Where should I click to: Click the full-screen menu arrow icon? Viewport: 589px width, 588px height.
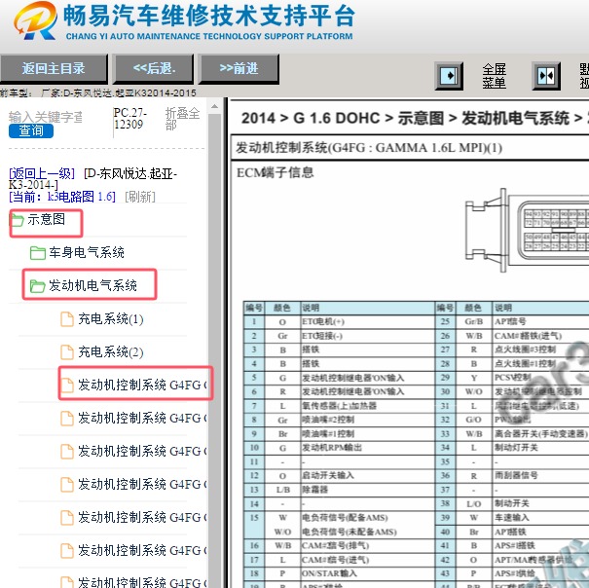point(449,76)
